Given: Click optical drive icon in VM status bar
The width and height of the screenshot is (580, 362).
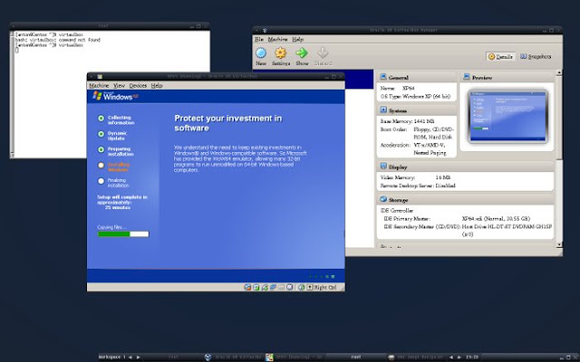Looking at the screenshot, I should click(x=256, y=287).
